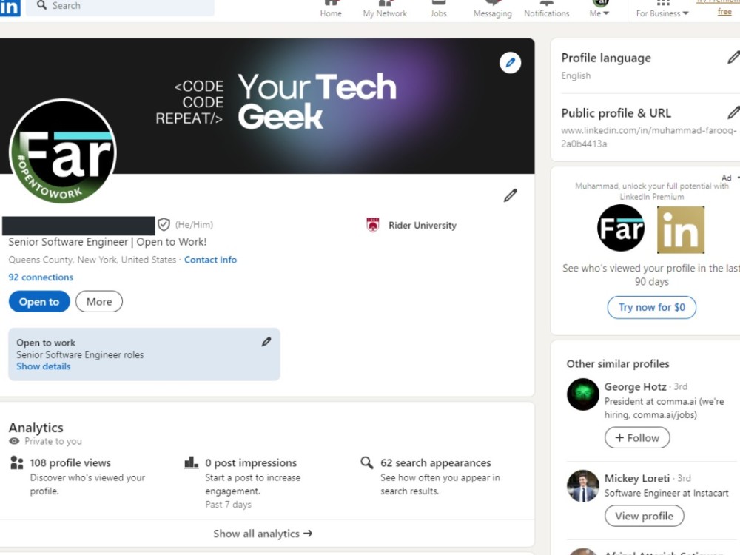This screenshot has height=555, width=740.
Task: View profile of Mickey Loreti
Action: tap(645, 516)
